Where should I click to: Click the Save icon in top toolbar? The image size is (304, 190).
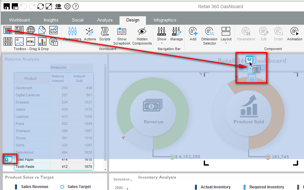pyautogui.click(x=7, y=6)
